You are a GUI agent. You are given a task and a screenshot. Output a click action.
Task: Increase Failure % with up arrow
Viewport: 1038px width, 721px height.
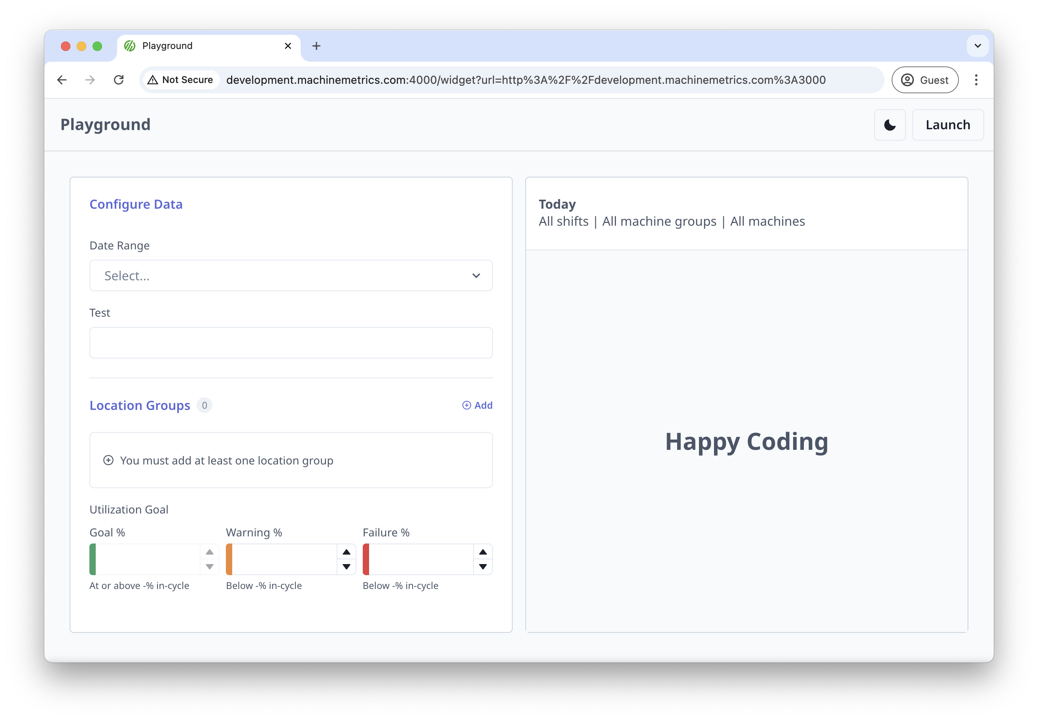483,552
